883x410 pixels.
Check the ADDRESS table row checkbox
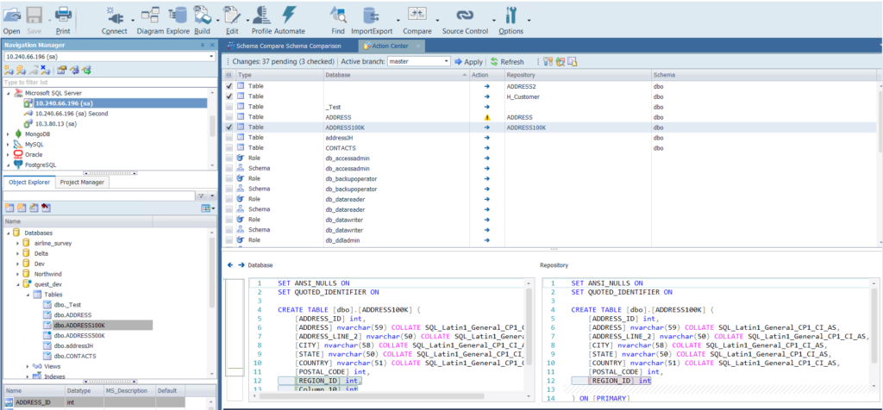tap(229, 117)
